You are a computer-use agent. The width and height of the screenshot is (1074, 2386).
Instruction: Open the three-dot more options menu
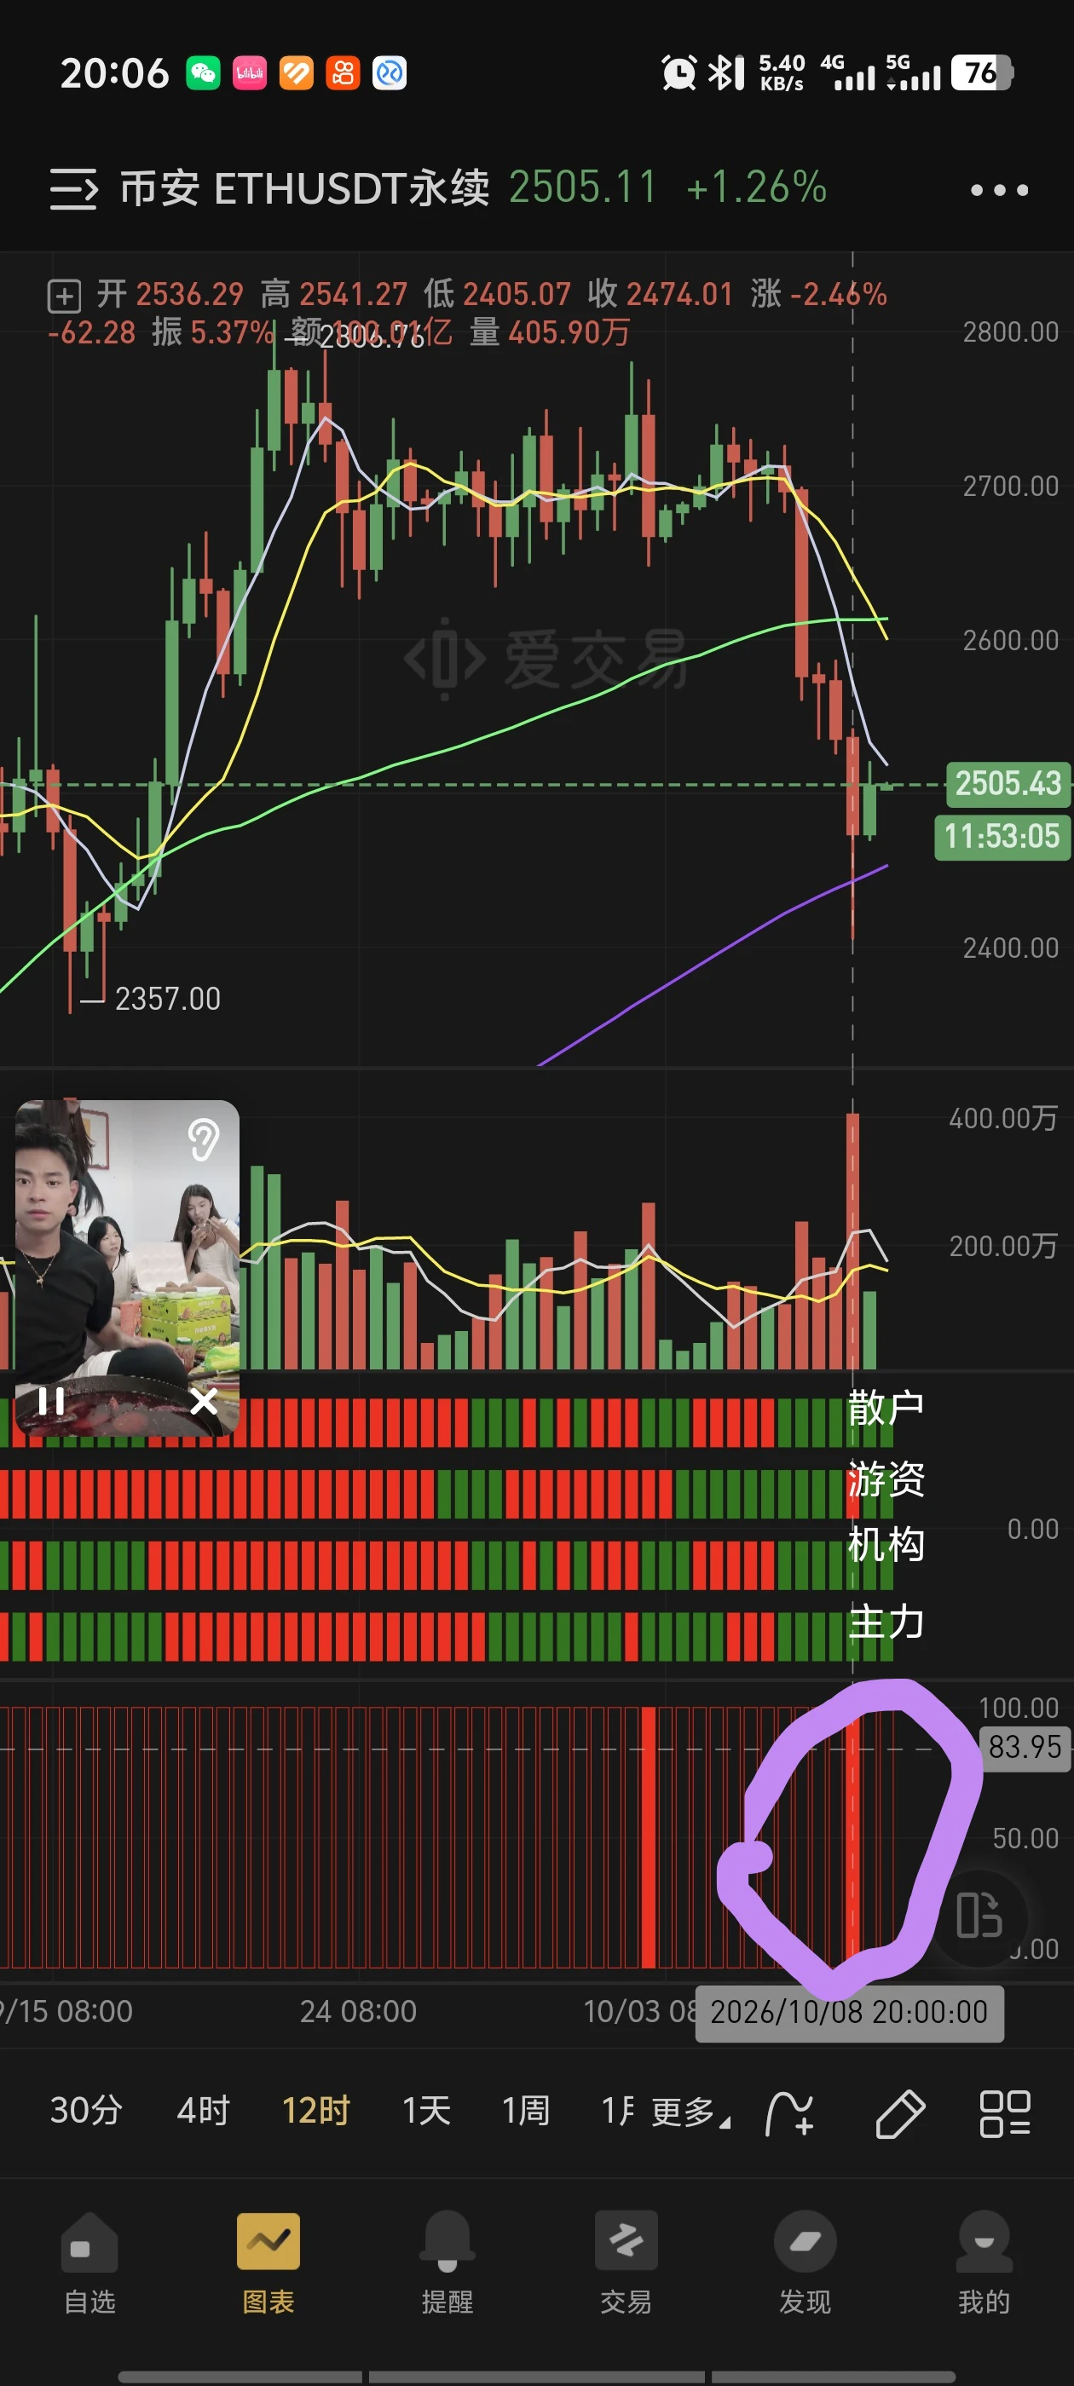(999, 190)
